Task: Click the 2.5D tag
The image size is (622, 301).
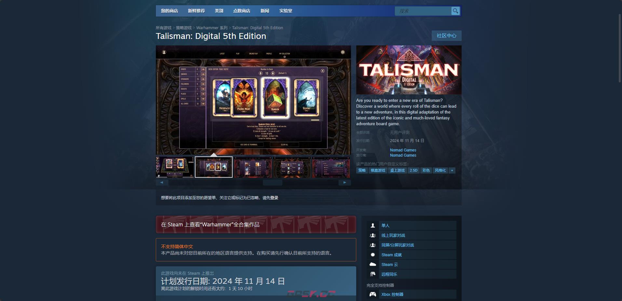Action: click(x=413, y=170)
